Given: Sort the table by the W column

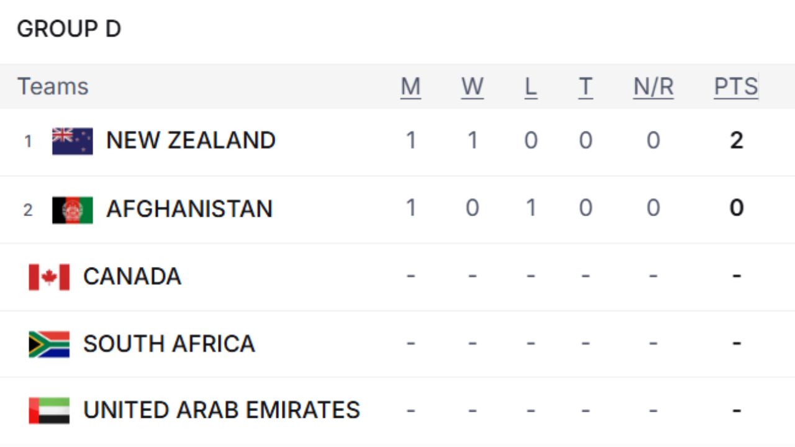Looking at the screenshot, I should [x=473, y=86].
